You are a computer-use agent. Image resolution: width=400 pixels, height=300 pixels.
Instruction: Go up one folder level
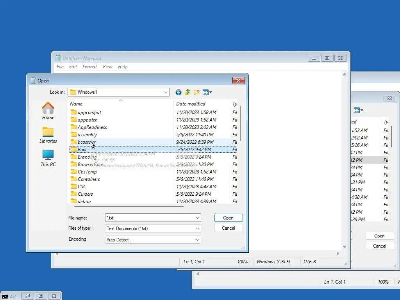point(187,92)
